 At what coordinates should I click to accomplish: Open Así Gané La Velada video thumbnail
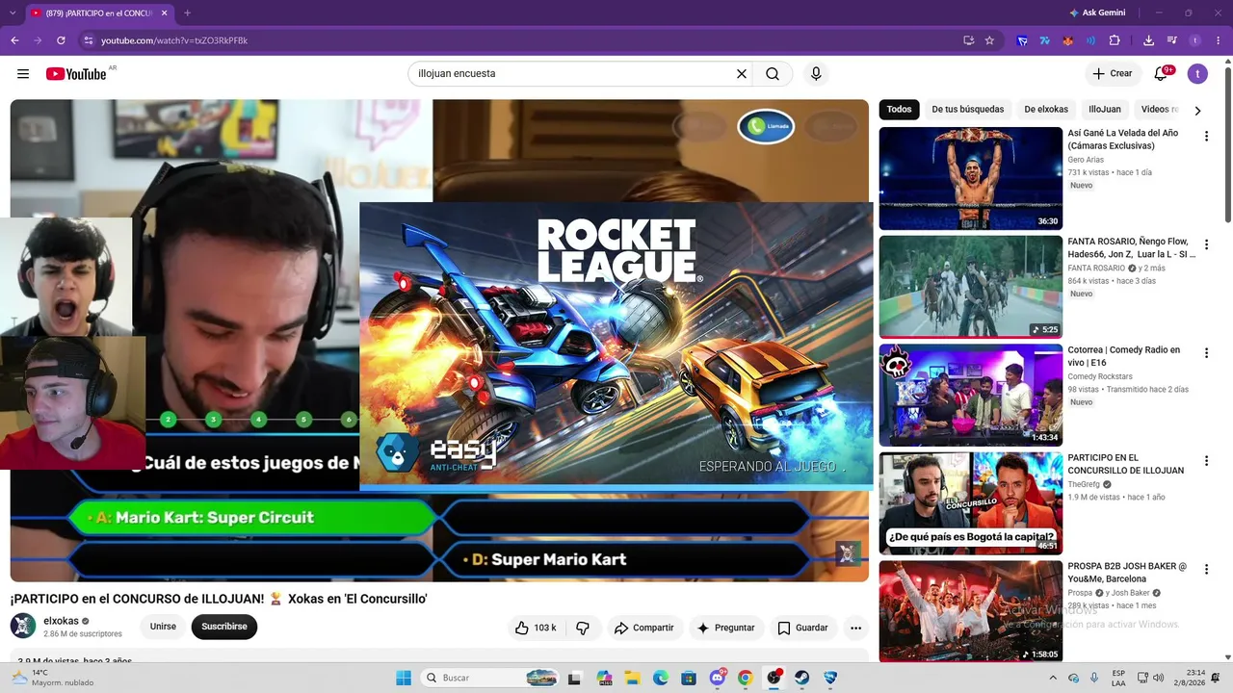coord(971,178)
